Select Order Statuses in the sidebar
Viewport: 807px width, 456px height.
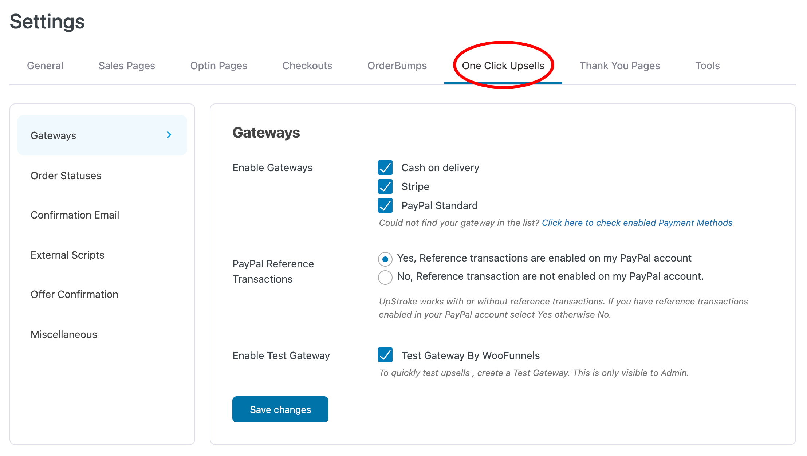coord(66,176)
